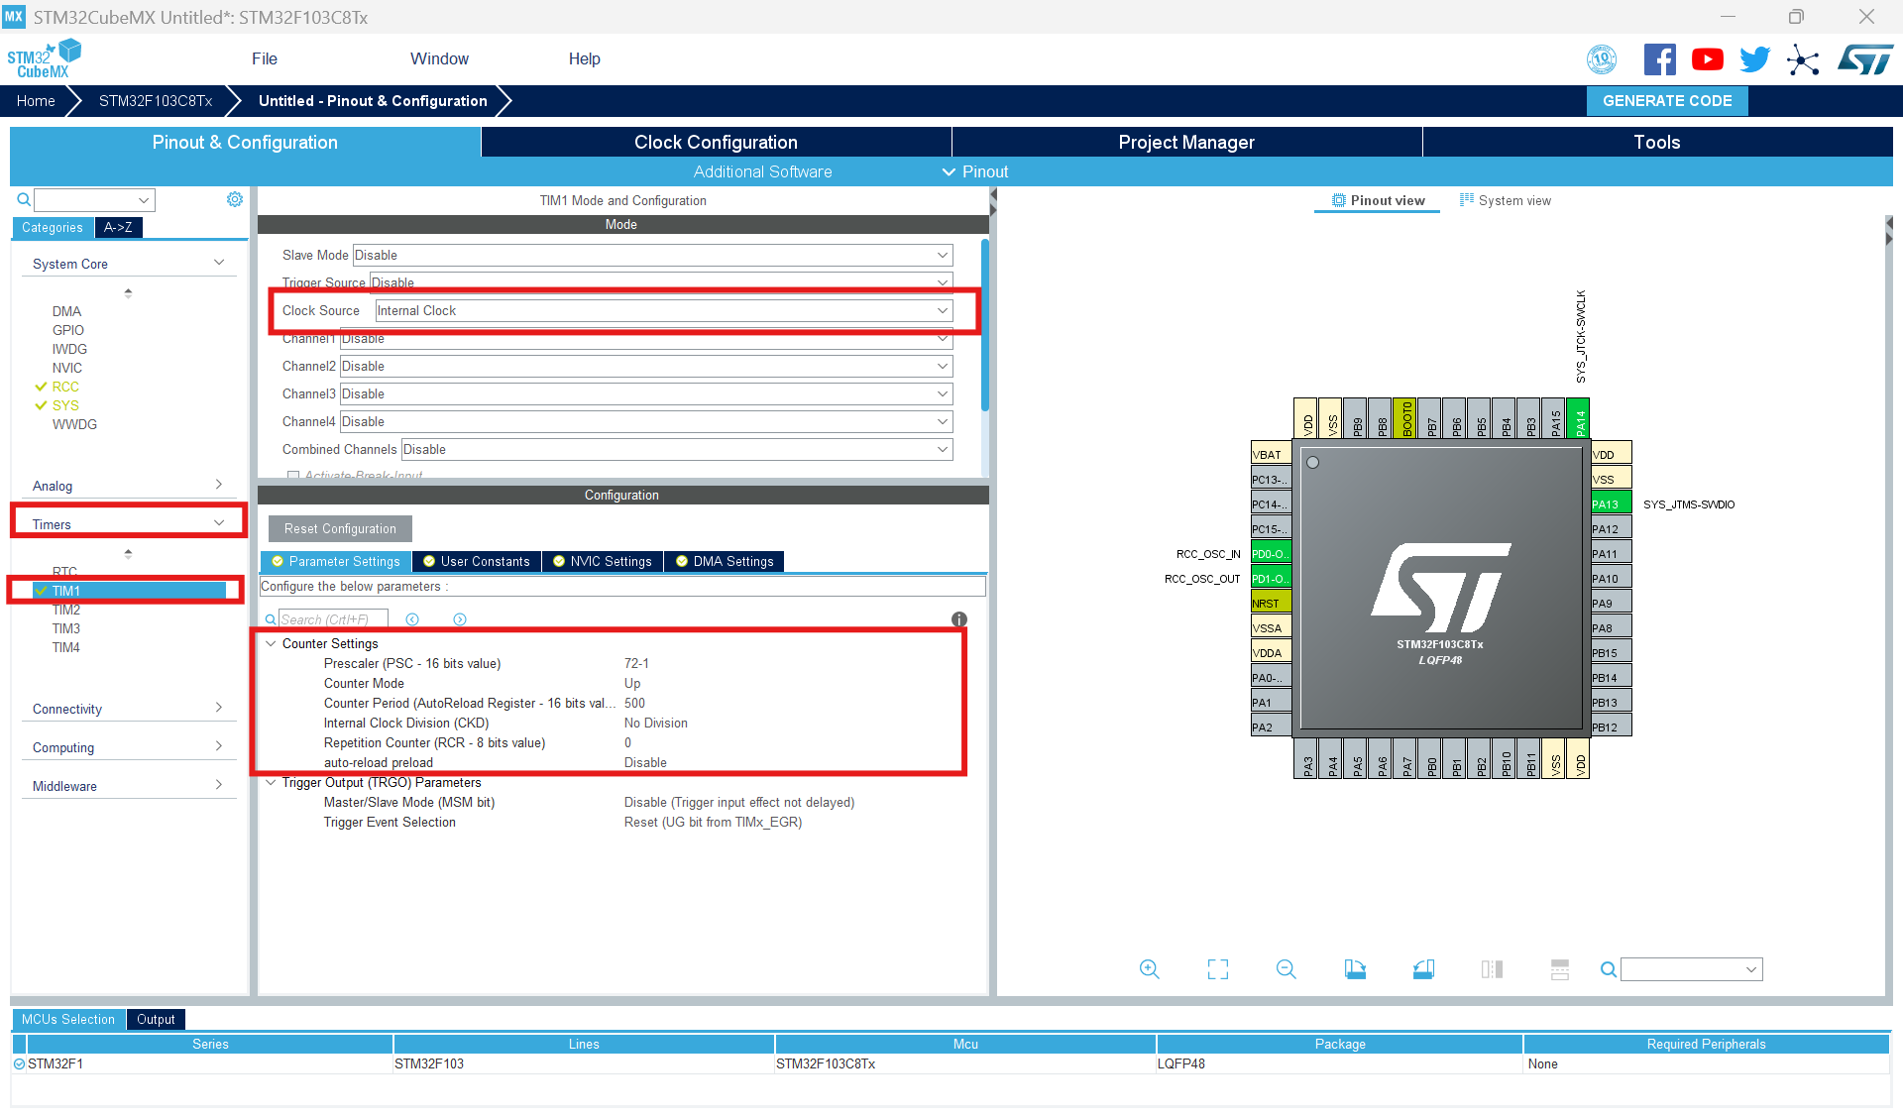Click the GENERATE CODE button

coord(1666,100)
